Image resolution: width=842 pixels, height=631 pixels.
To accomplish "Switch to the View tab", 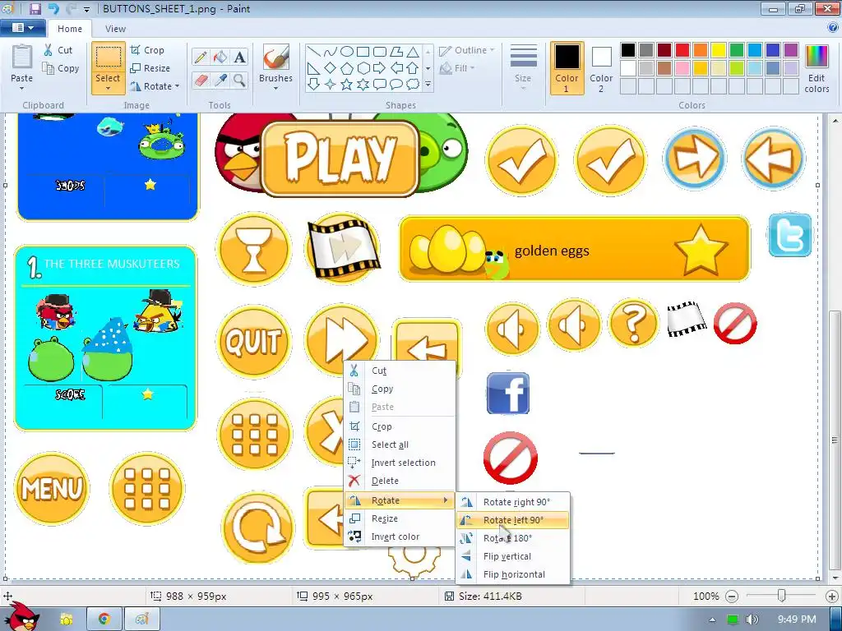I will [115, 29].
